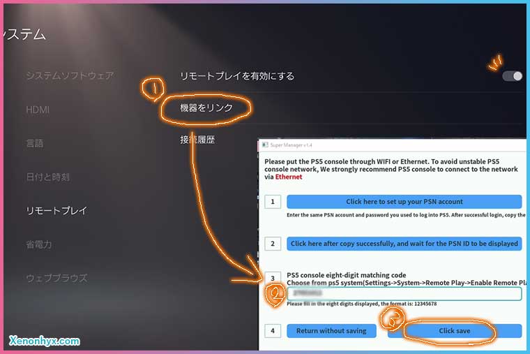Select 機器をリンク option

point(206,108)
